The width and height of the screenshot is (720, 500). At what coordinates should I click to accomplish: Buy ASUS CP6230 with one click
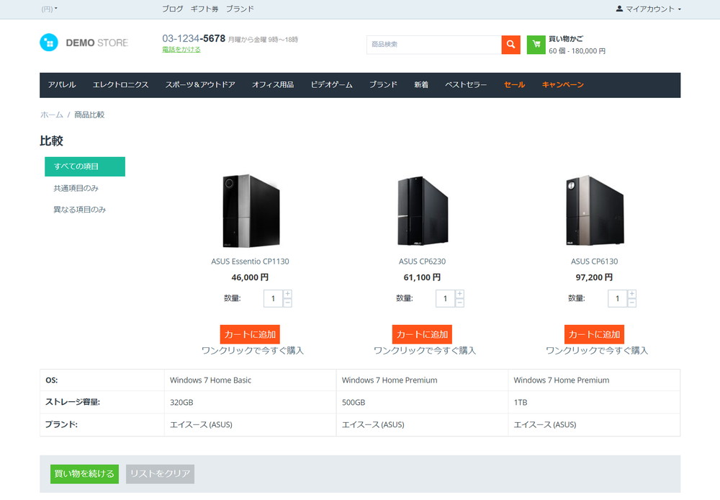pos(425,350)
